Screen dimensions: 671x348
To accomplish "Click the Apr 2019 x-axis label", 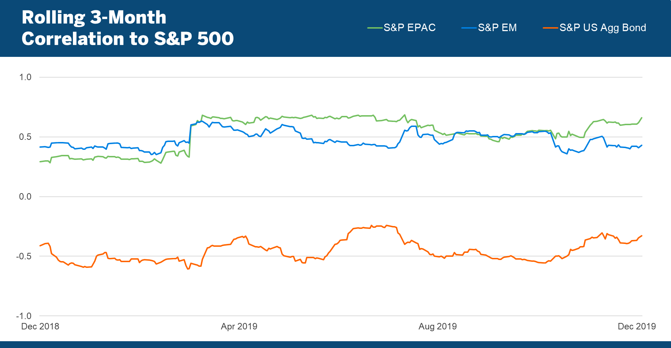I will [239, 327].
